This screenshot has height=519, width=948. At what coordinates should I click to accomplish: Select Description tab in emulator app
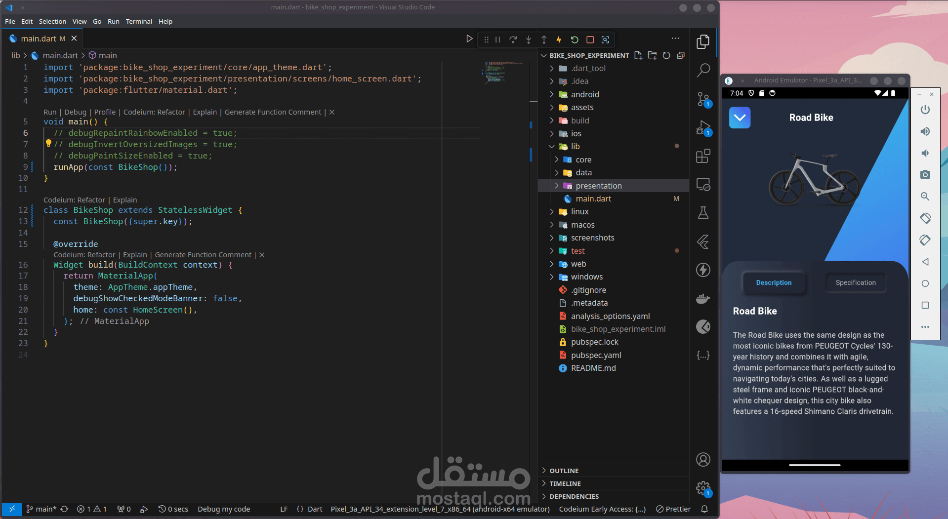pos(774,282)
